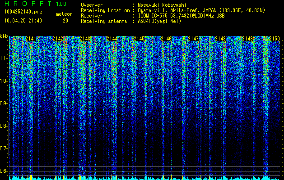Image resolution: width=284 pixels, height=180 pixels.
Task: Click the 2147 time marker
Action: coord(193,39)
